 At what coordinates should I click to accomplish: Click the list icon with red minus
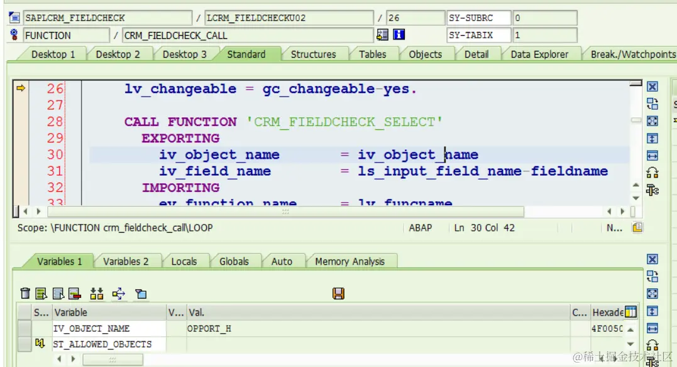(x=75, y=294)
